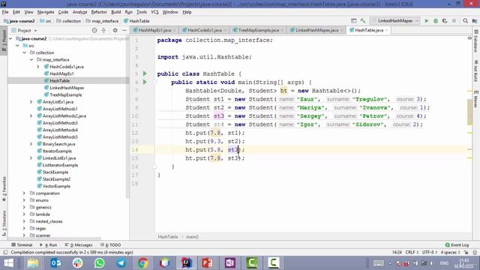Expand the comparation package
480x270 pixels.
pyautogui.click(x=24, y=193)
